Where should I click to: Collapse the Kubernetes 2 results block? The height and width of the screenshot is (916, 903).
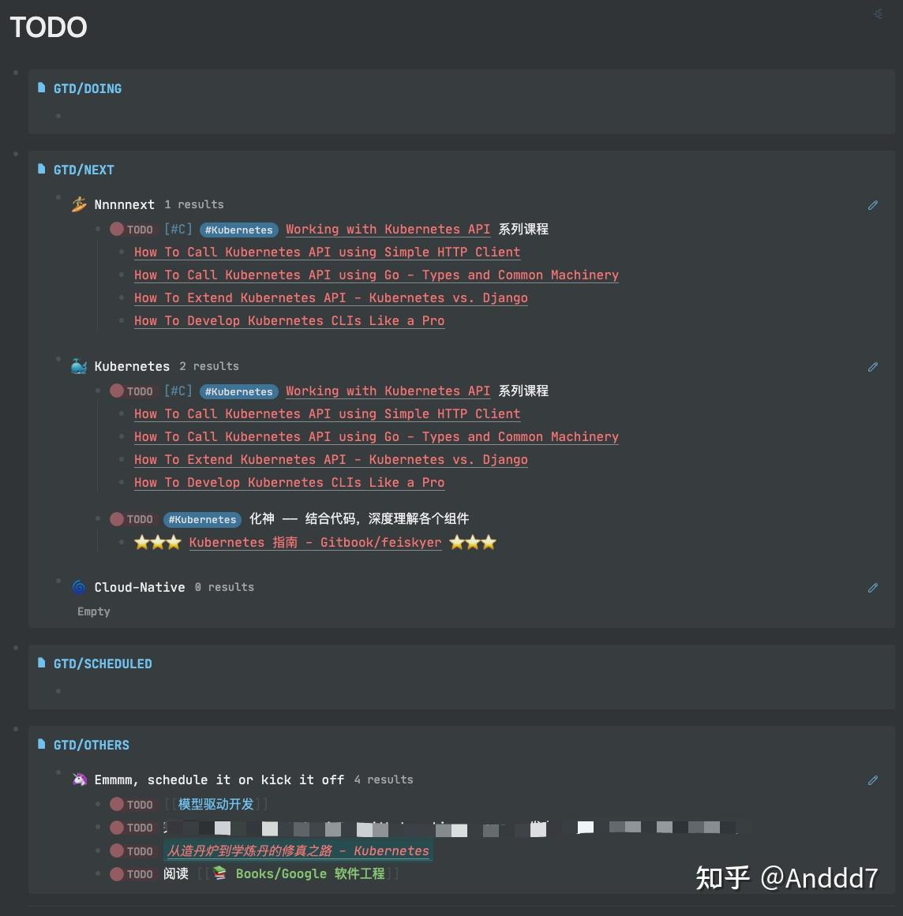pyautogui.click(x=58, y=359)
